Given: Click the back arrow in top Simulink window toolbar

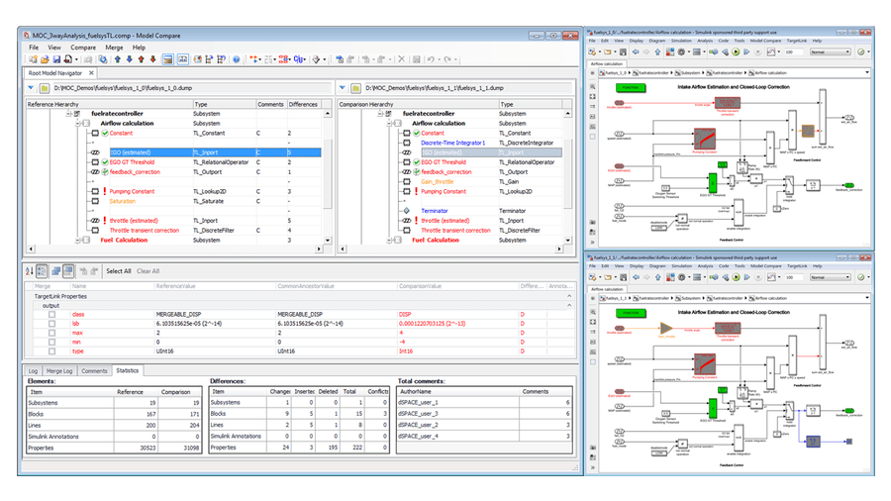Looking at the screenshot, I should coord(636,51).
